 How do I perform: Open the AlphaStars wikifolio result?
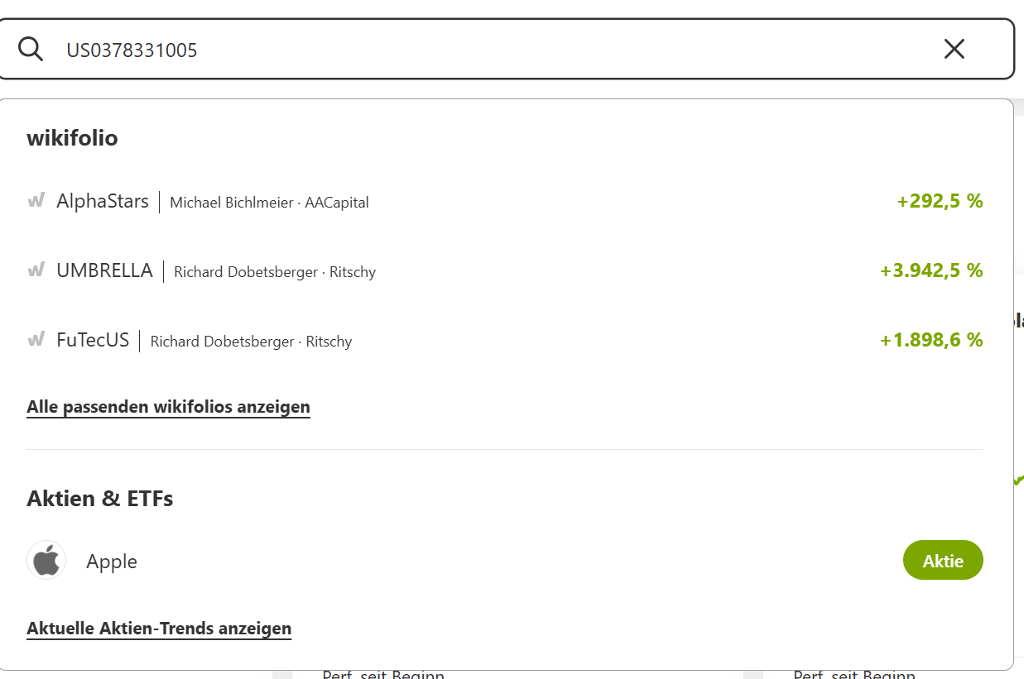tap(505, 201)
